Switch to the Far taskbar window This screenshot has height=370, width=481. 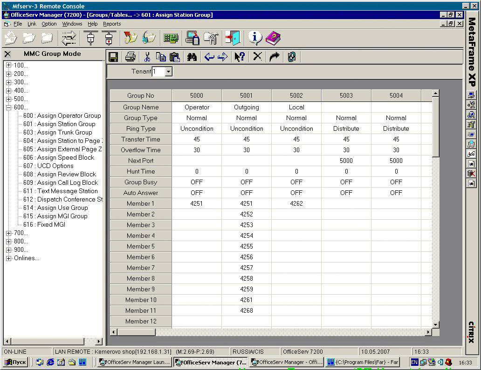click(363, 363)
